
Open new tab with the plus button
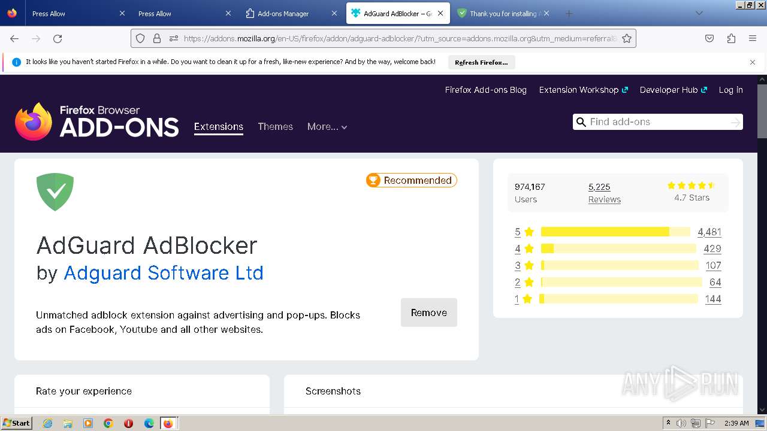click(x=569, y=13)
